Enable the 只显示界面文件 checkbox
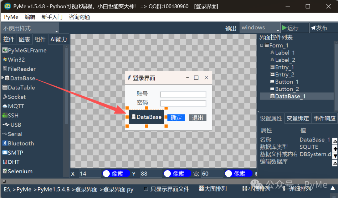 146,189
